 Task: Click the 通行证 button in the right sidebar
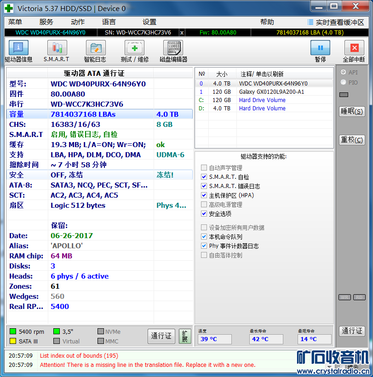[x=352, y=331]
